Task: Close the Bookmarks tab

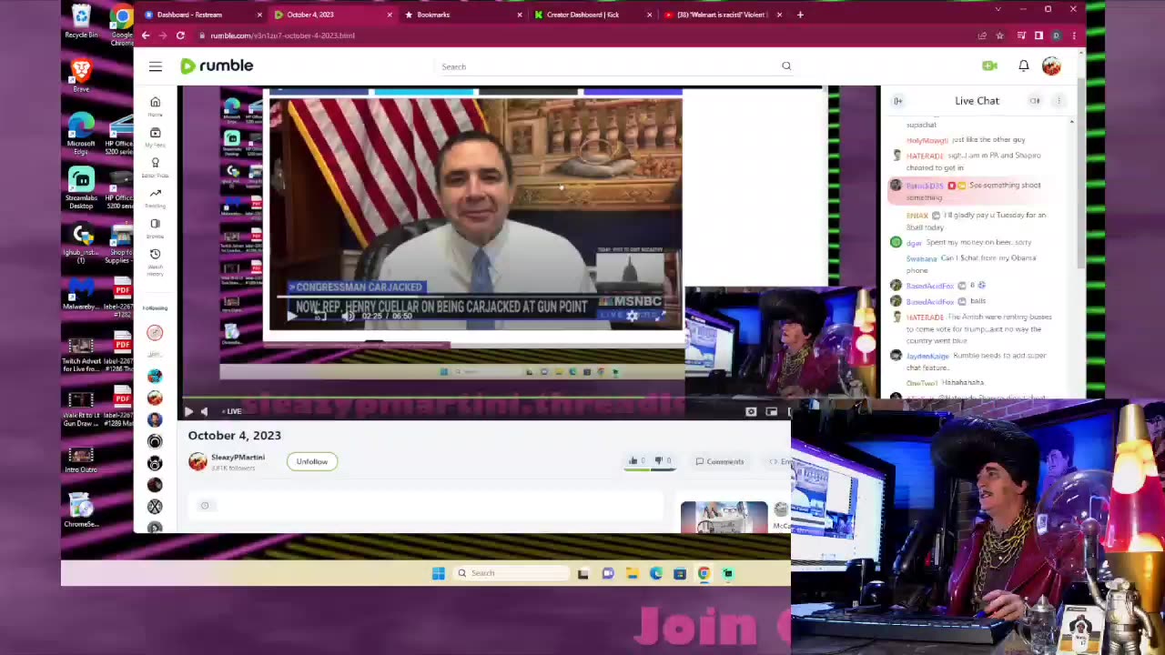Action: click(x=520, y=15)
